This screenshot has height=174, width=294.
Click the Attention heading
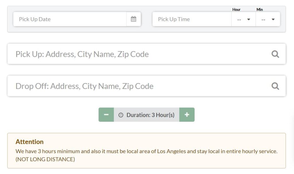tap(30, 142)
